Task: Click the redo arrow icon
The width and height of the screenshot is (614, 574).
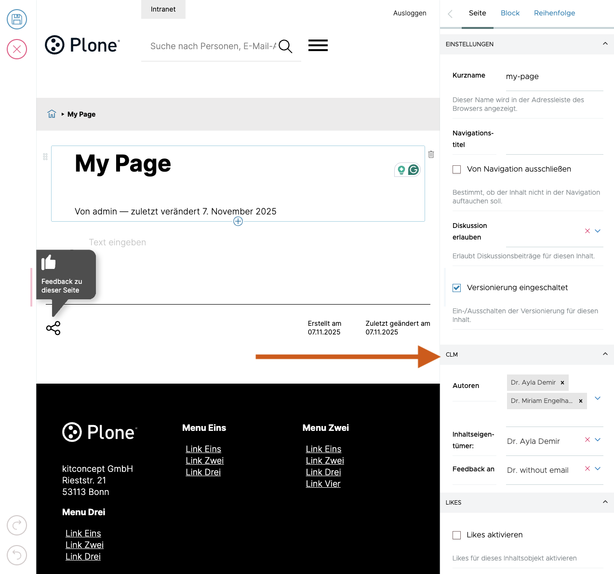Action: tap(17, 525)
